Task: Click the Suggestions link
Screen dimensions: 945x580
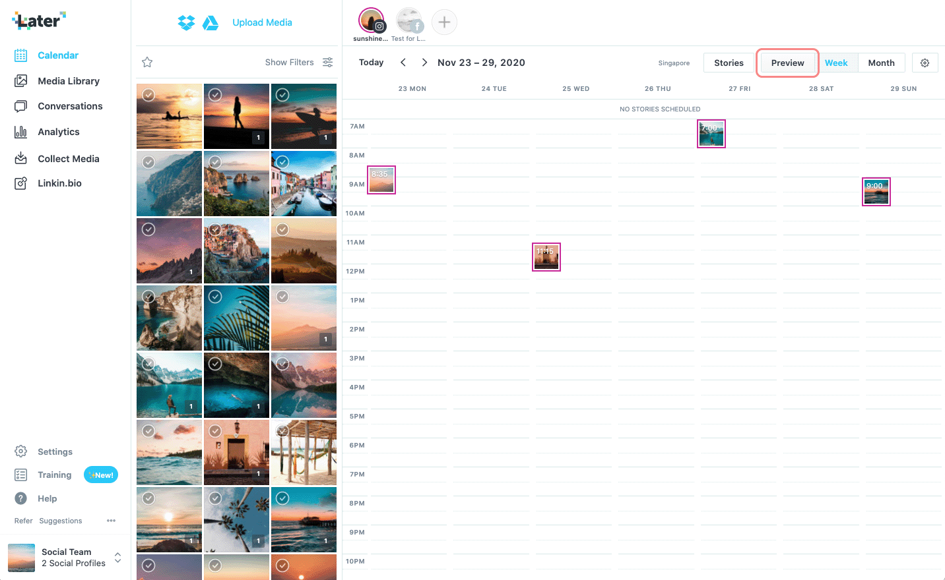Action: pos(61,521)
